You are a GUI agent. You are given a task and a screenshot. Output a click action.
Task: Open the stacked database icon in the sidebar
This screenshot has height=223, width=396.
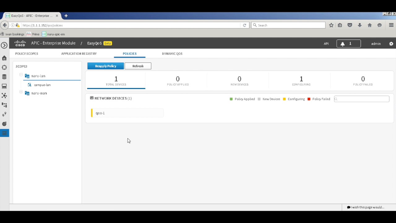click(4, 77)
